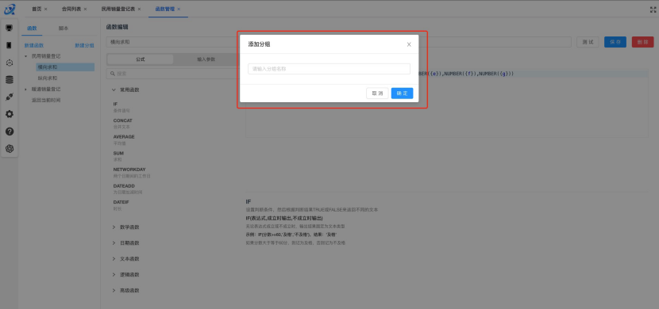Focus the group name input field

point(329,69)
